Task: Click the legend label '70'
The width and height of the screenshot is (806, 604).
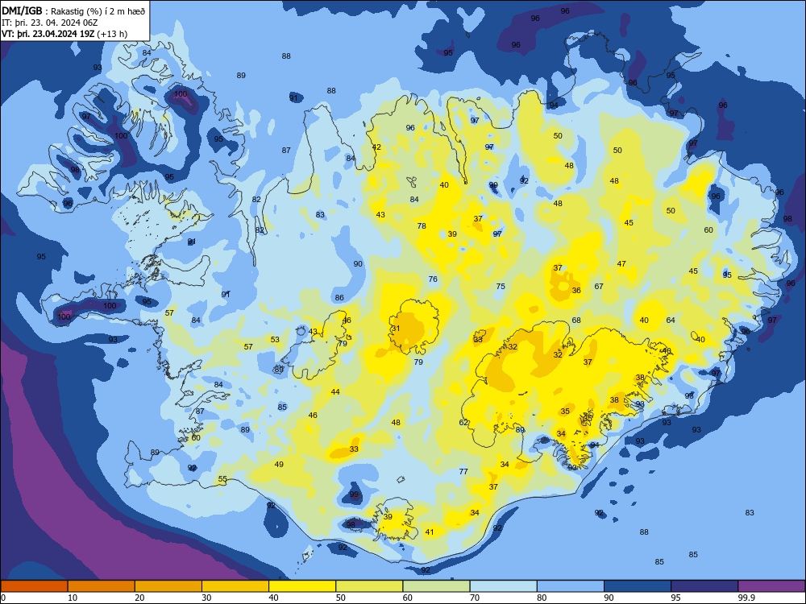Action: tap(475, 598)
